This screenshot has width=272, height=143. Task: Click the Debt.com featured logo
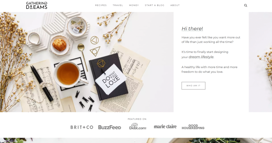click(138, 126)
